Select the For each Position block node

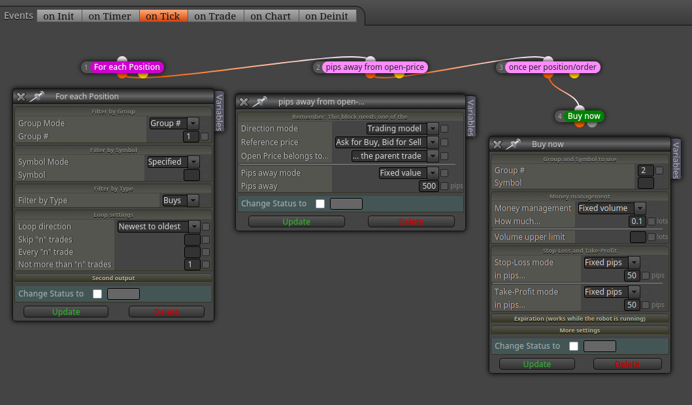pyautogui.click(x=127, y=67)
